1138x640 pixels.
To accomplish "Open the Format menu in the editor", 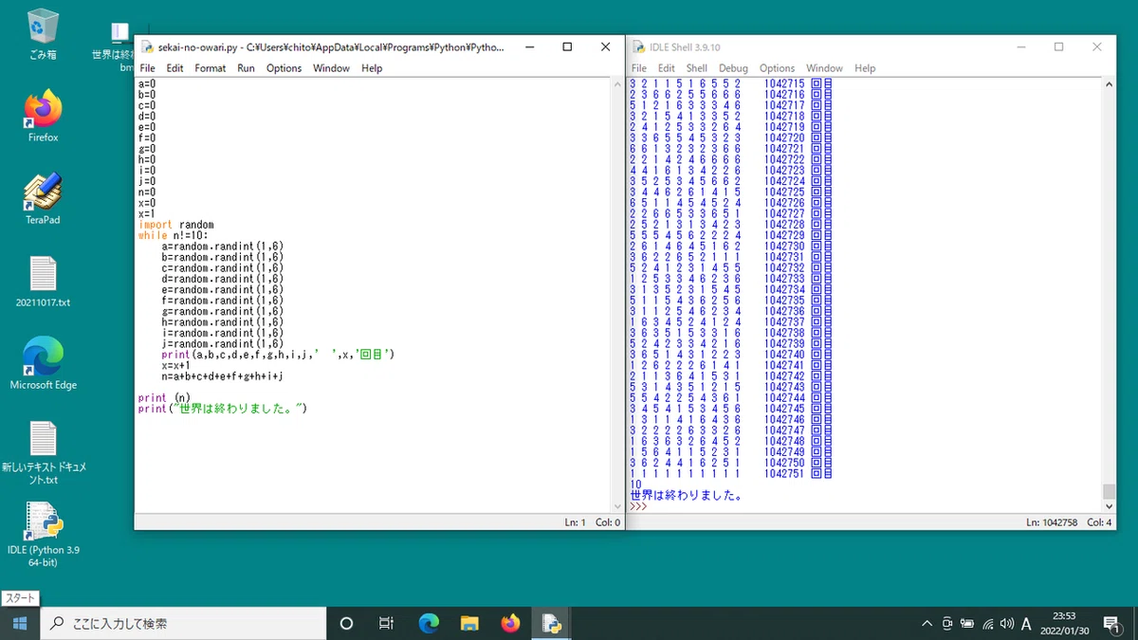I will click(x=211, y=68).
